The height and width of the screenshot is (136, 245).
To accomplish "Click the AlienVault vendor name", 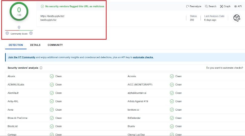I will pos(13,93).
